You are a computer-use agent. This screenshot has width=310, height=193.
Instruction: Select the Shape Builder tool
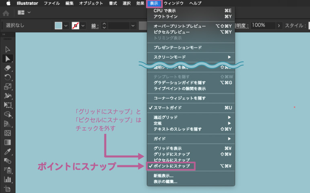tap(7, 114)
